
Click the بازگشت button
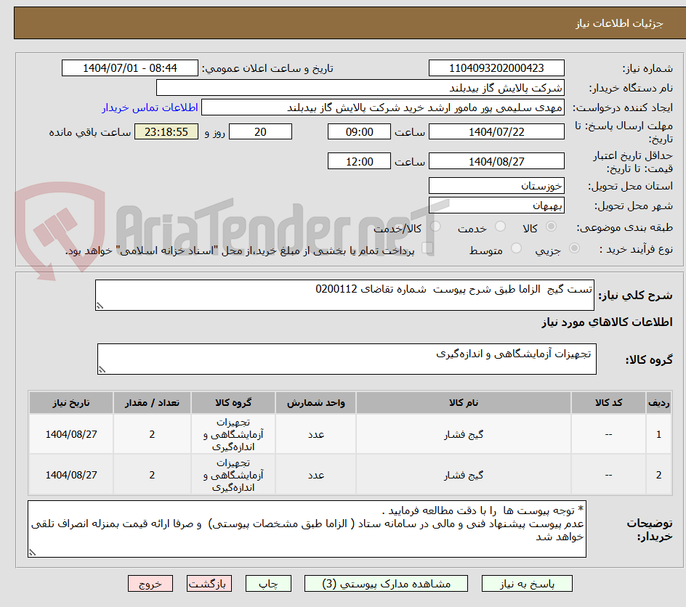(x=209, y=583)
